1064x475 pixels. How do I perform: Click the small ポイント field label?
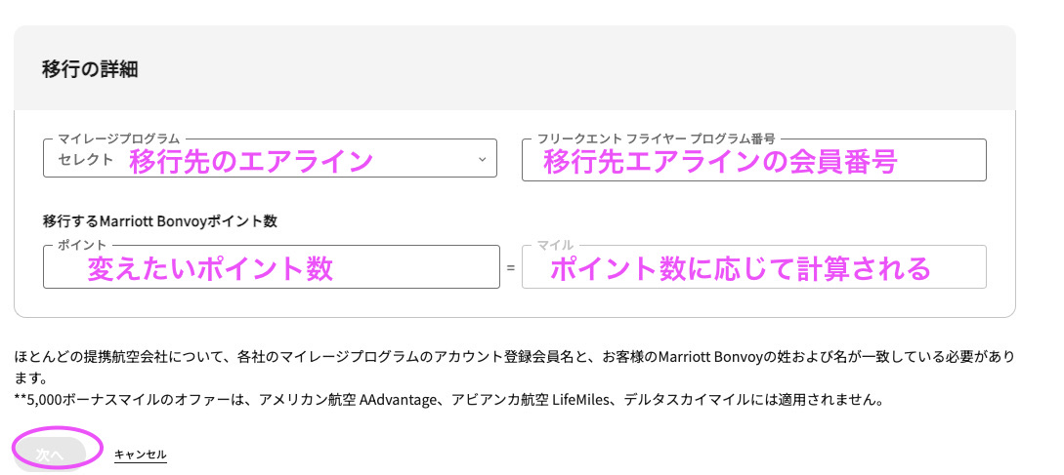pos(81,246)
